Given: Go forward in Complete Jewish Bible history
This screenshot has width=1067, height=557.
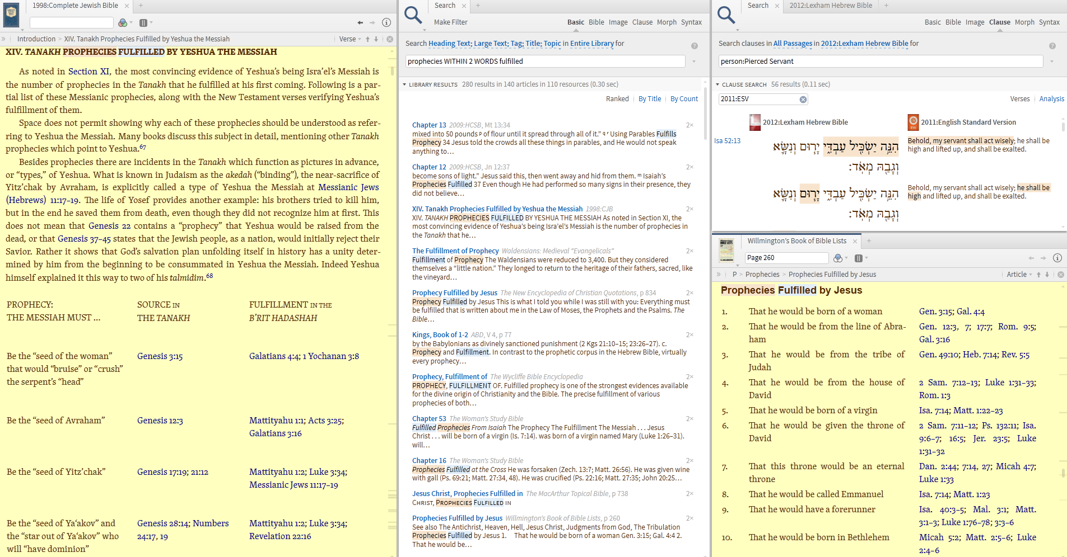Looking at the screenshot, I should [x=372, y=23].
